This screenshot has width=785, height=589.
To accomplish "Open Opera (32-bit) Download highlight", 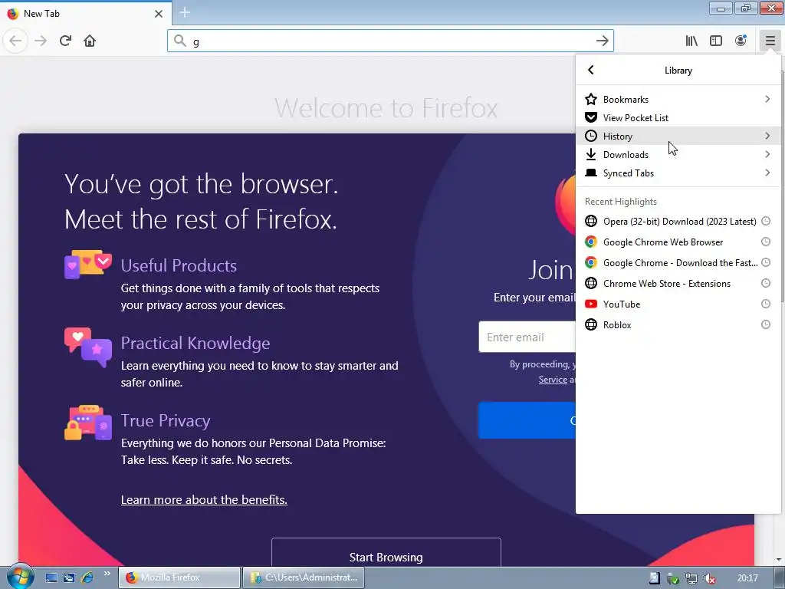I will pyautogui.click(x=678, y=221).
